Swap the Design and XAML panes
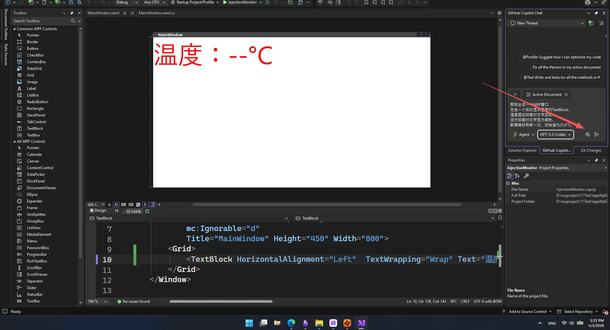Screen dimensions: 610x330 (117, 211)
